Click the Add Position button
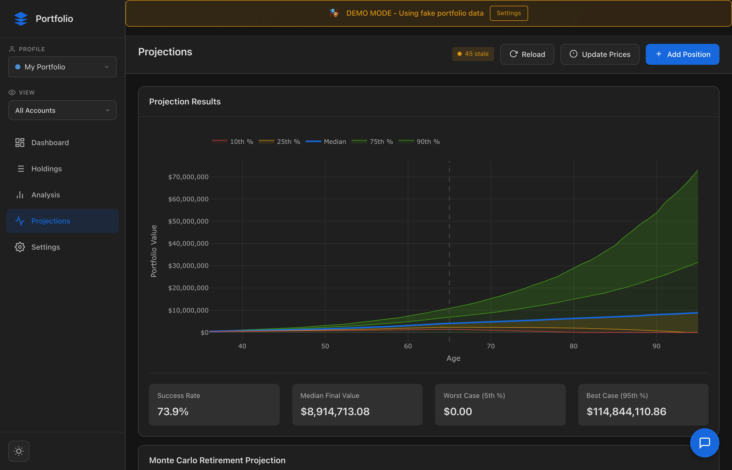The image size is (732, 470). click(682, 54)
